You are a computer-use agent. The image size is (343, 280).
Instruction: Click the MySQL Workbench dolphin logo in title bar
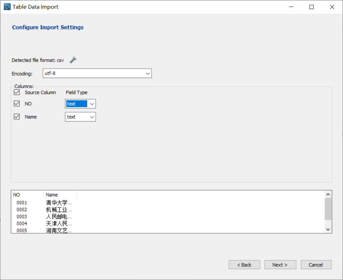(7, 6)
